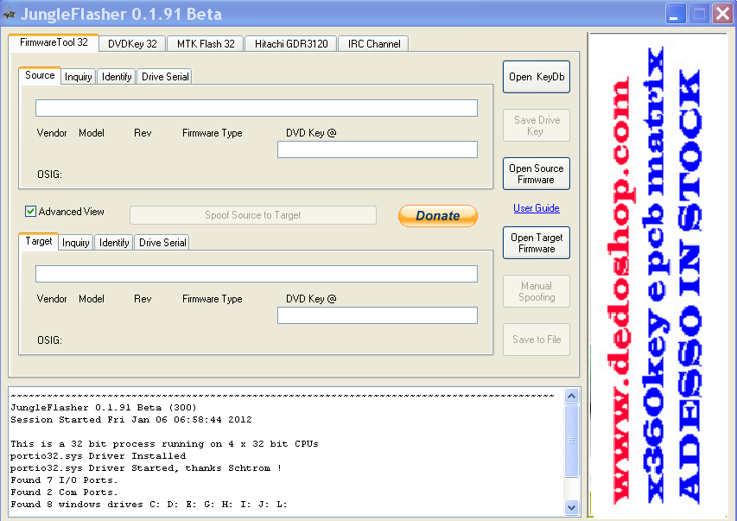Open the Source Inquiry sub-tab
The width and height of the screenshot is (737, 521).
click(78, 77)
